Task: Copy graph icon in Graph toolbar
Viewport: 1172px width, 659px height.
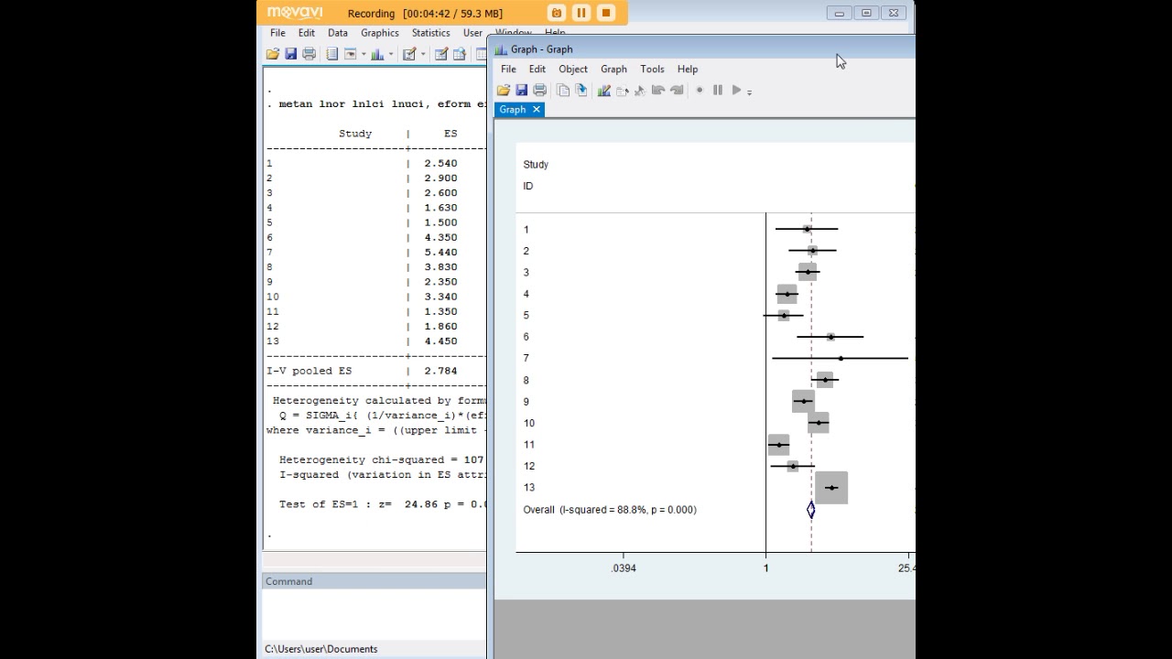Action: [x=563, y=90]
